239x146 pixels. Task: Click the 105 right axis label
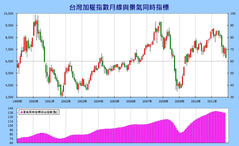pos(233,13)
